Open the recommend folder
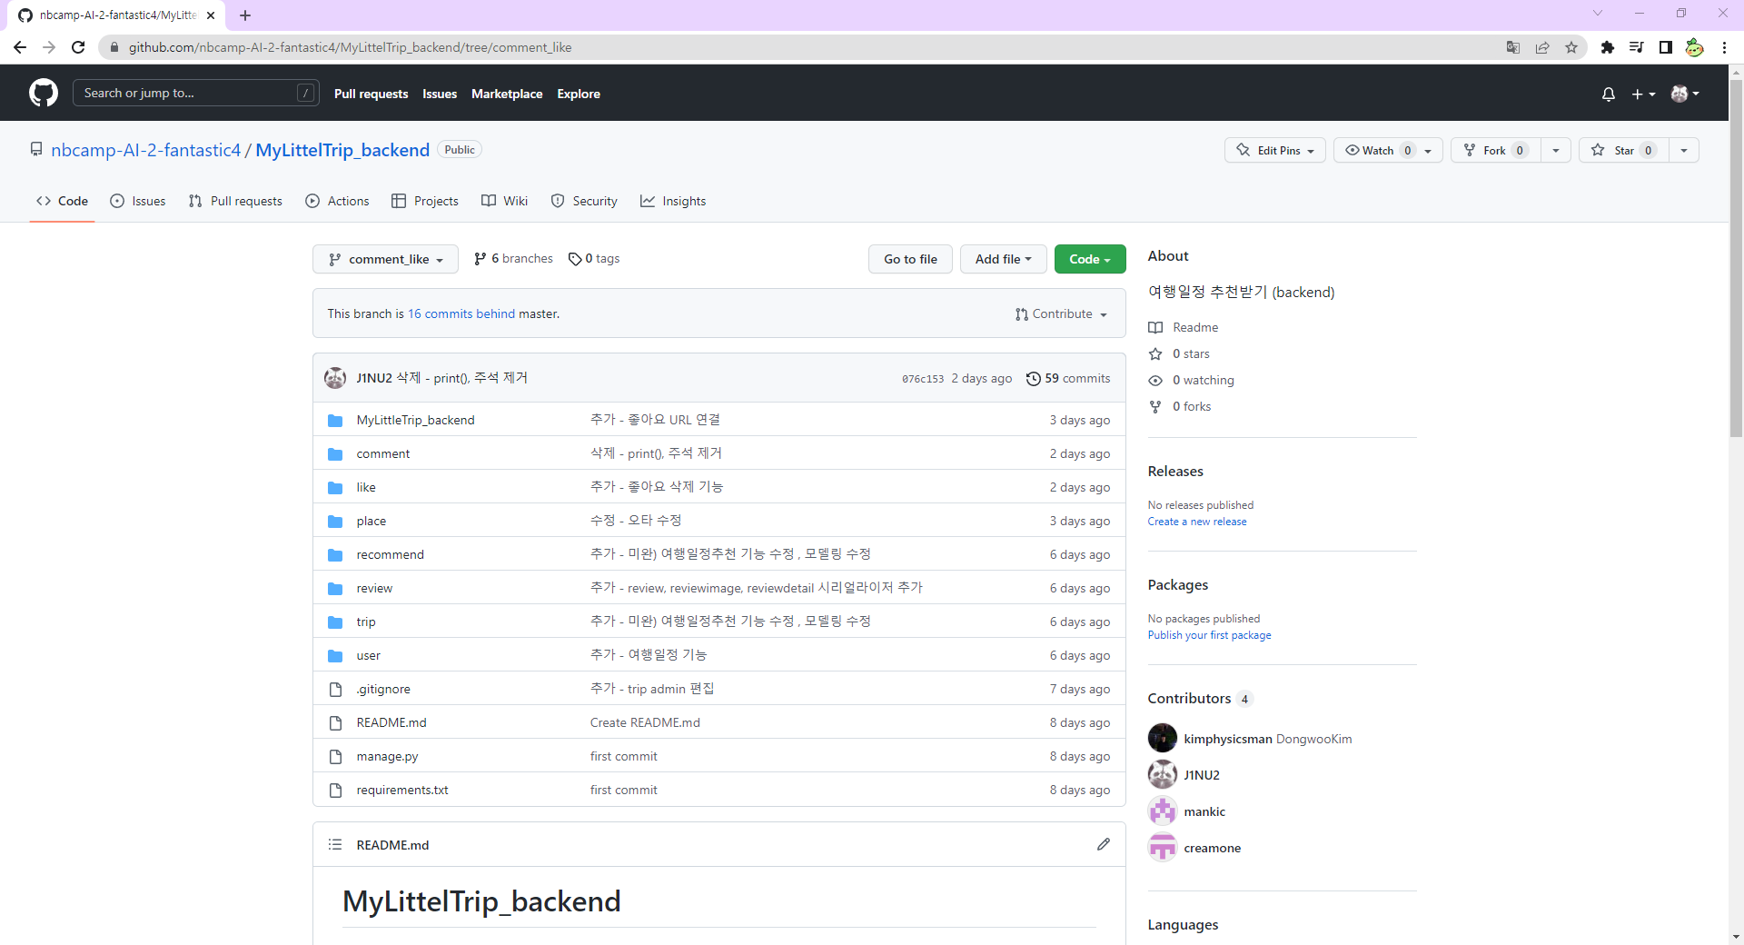The height and width of the screenshot is (945, 1744). [x=390, y=554]
